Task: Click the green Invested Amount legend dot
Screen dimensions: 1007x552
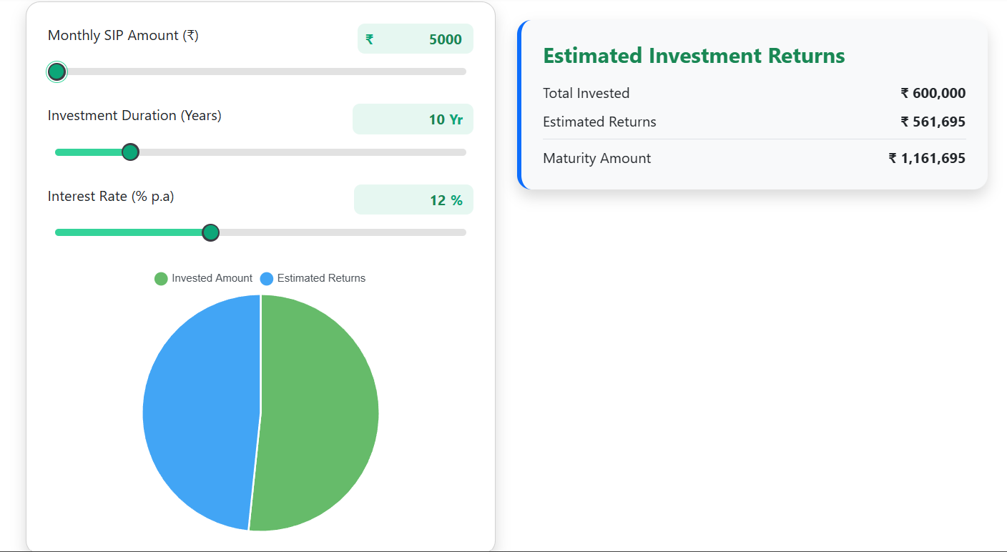Action: pyautogui.click(x=161, y=279)
